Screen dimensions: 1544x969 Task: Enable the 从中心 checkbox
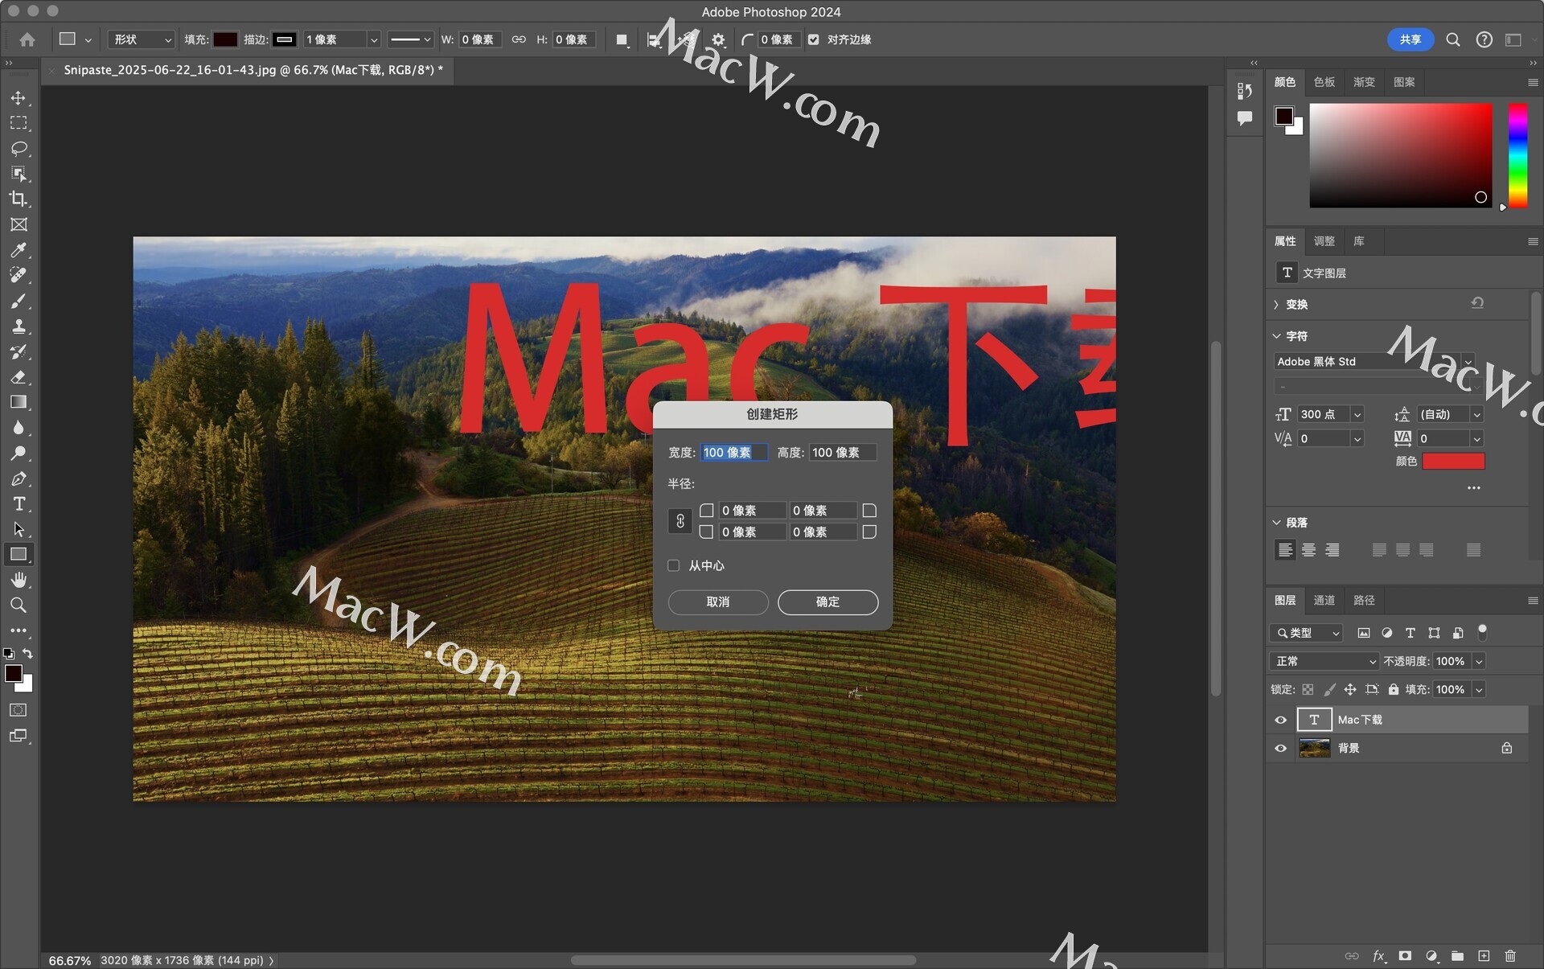[674, 565]
